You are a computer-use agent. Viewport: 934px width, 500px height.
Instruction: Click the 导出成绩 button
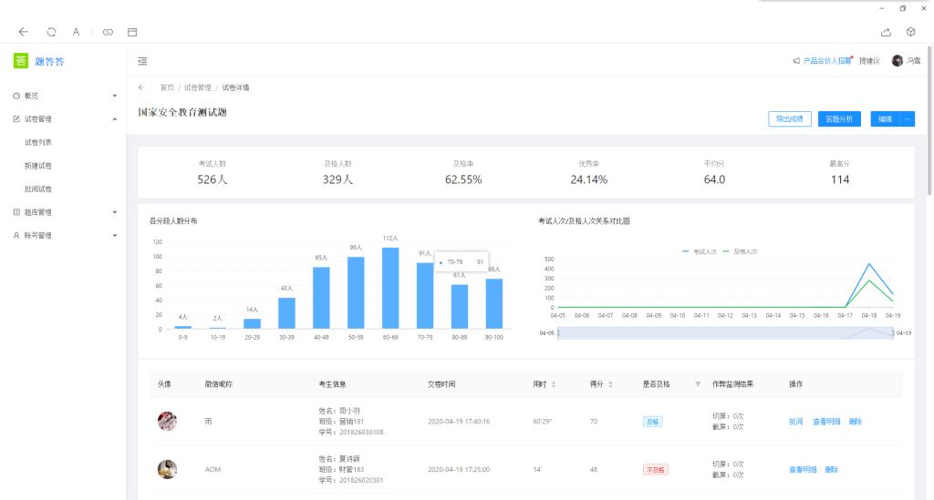coord(790,119)
